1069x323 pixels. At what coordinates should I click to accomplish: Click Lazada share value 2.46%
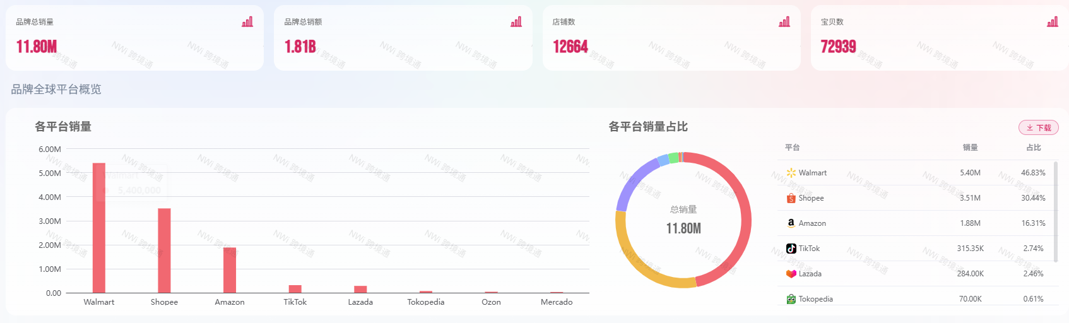[1033, 274]
